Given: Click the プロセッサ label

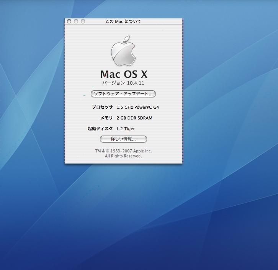Looking at the screenshot, I should click(102, 107).
